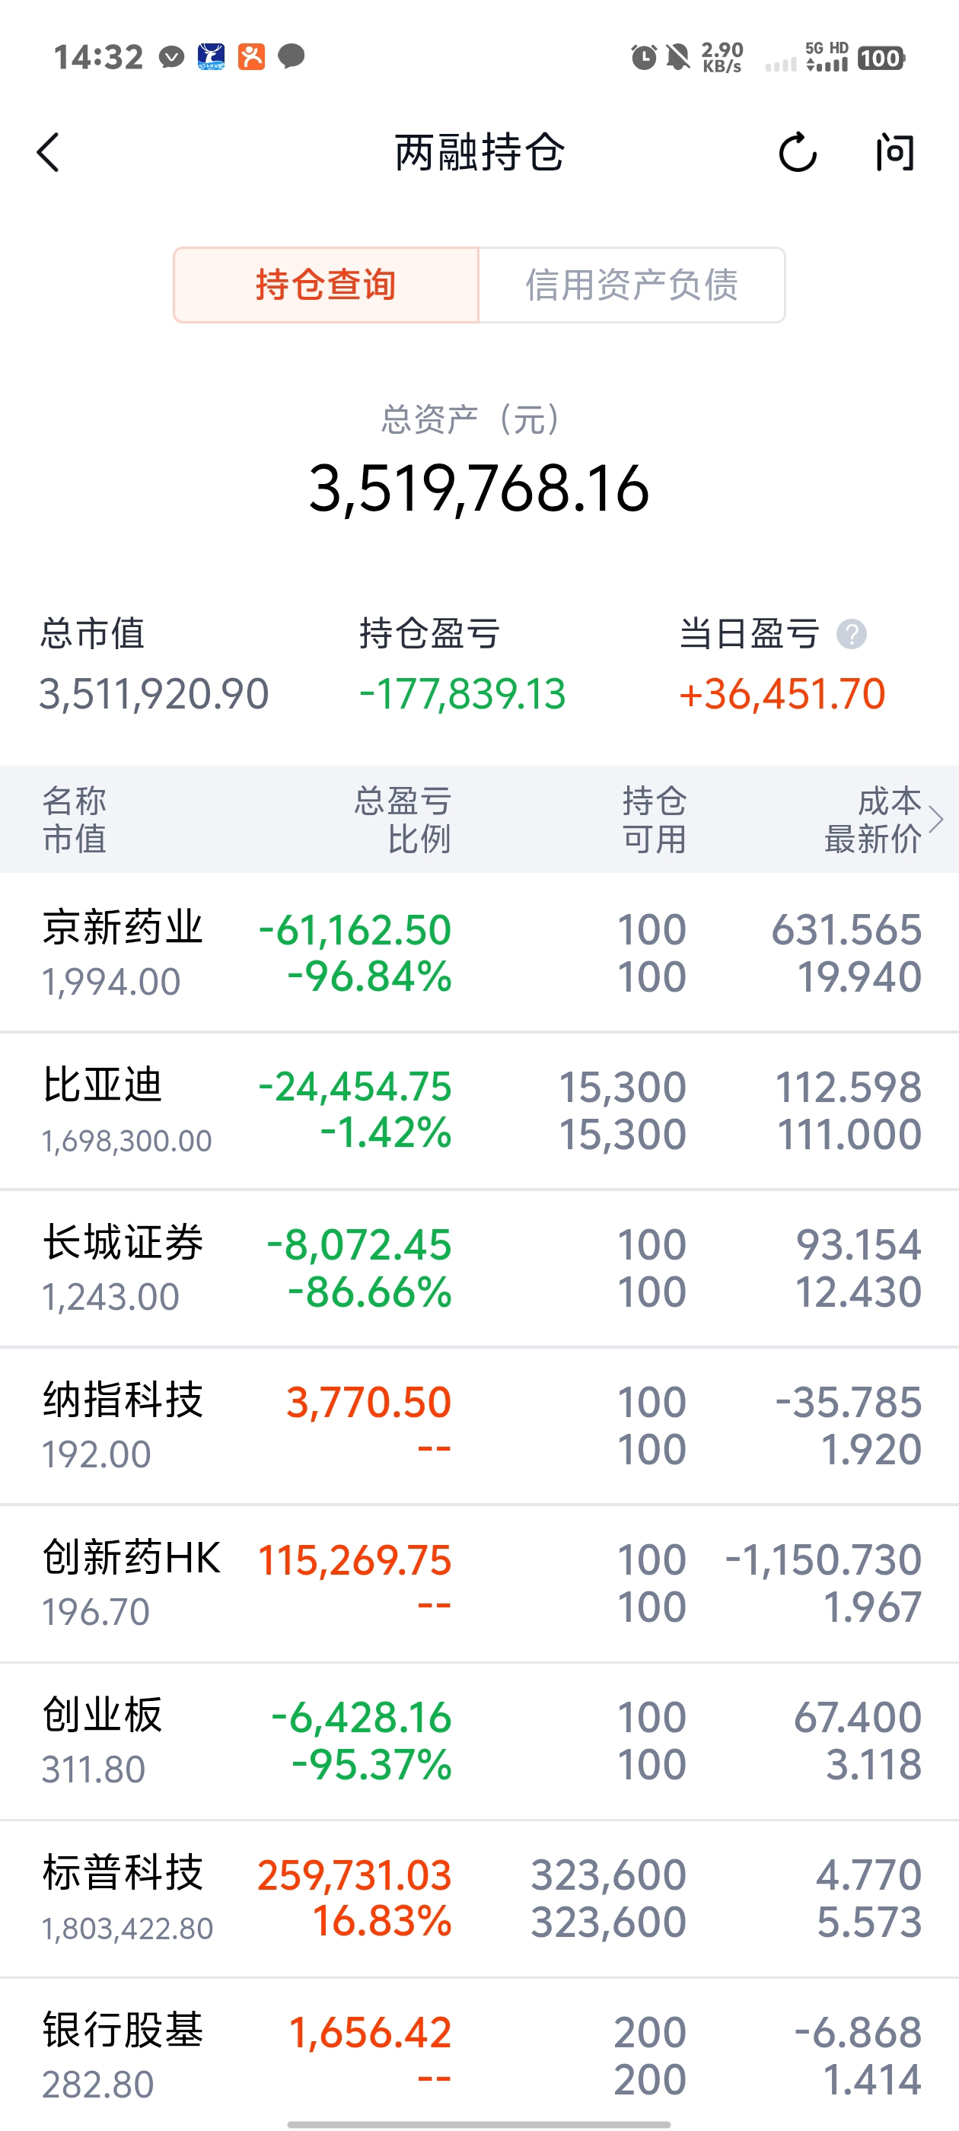This screenshot has height=2131, width=959.
Task: Switch to the 信用资产负债 tab
Action: tap(632, 285)
